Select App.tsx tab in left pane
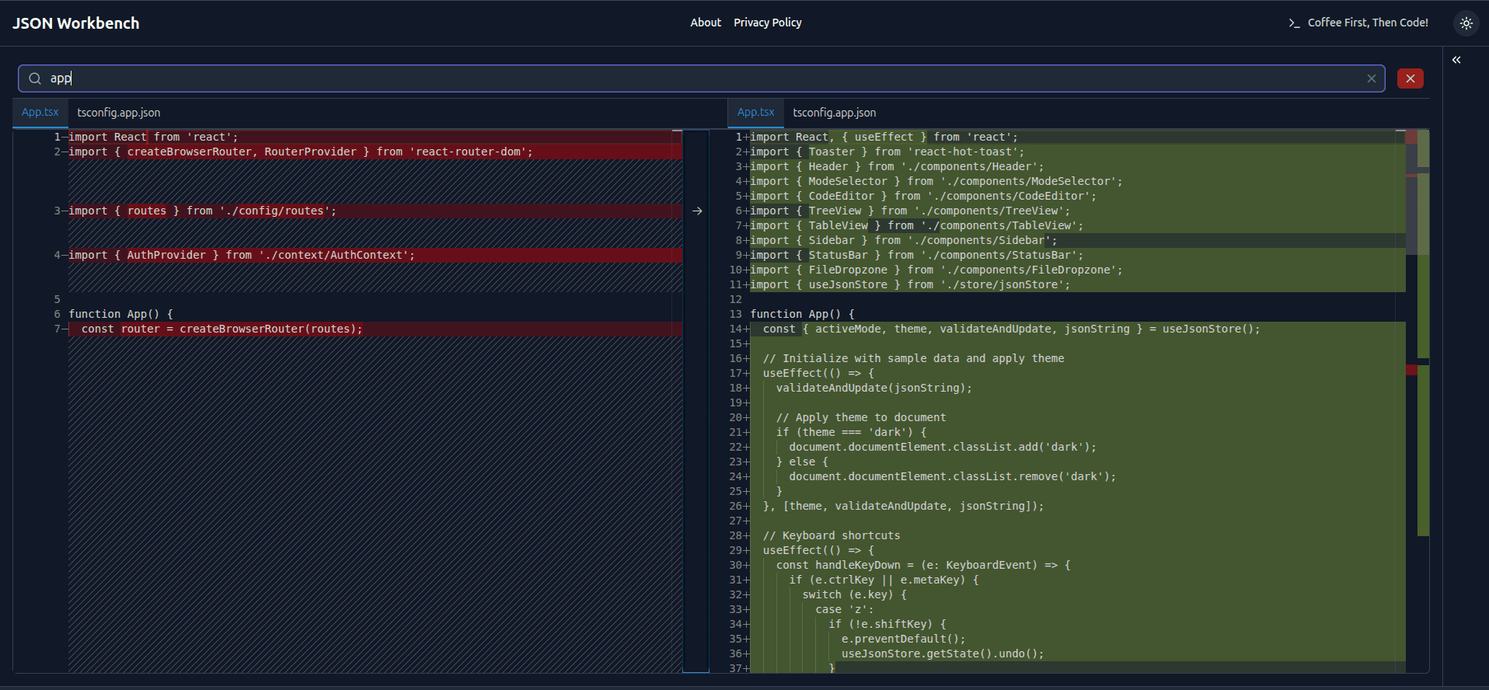Viewport: 1489px width, 690px height. click(x=40, y=113)
